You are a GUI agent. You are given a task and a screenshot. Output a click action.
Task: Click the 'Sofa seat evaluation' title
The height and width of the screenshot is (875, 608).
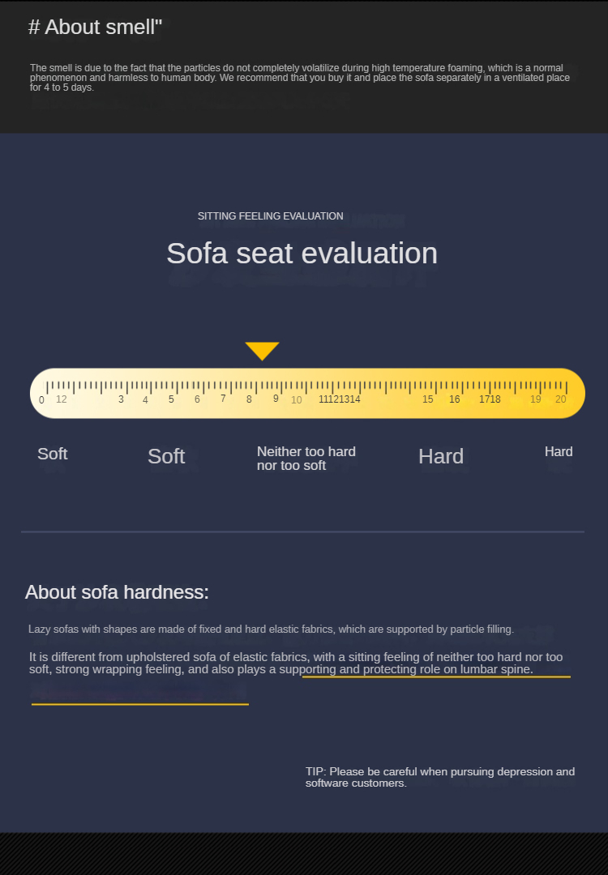coord(302,254)
